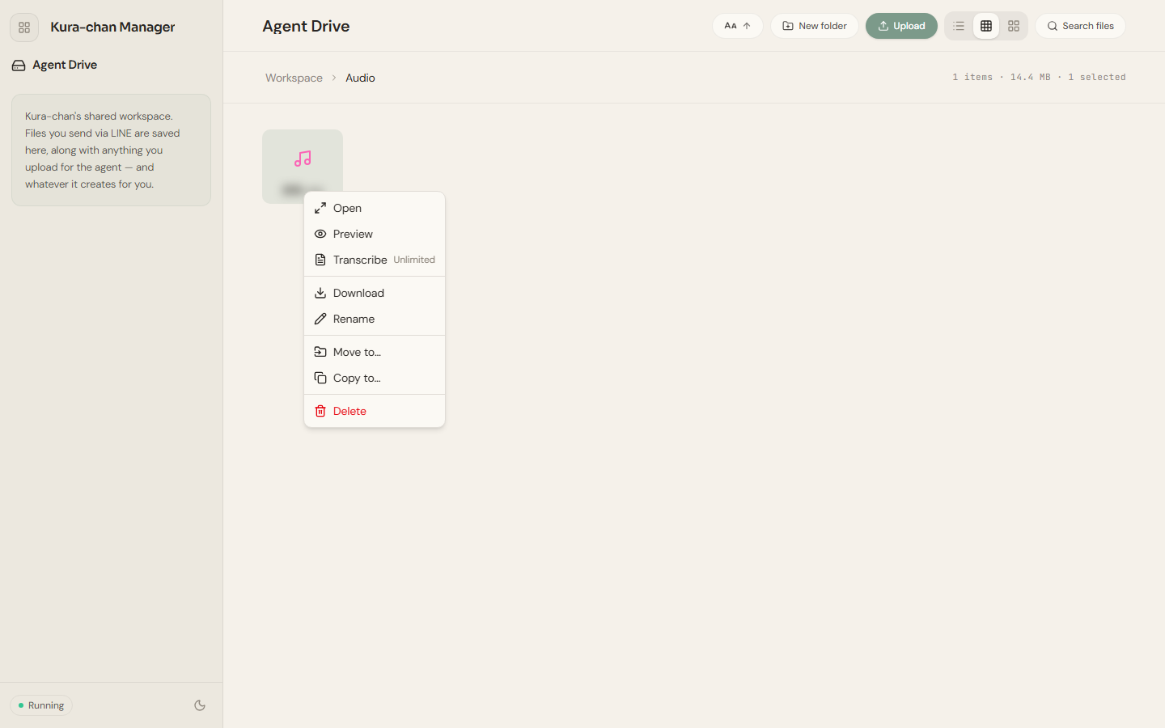The image size is (1165, 728).
Task: Choose Delete from the context menu
Action: 375,411
